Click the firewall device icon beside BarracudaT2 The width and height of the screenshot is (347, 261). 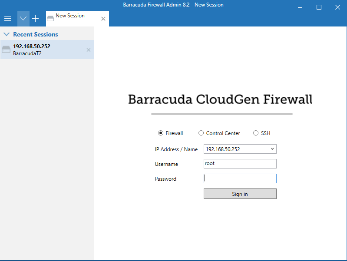(6, 50)
